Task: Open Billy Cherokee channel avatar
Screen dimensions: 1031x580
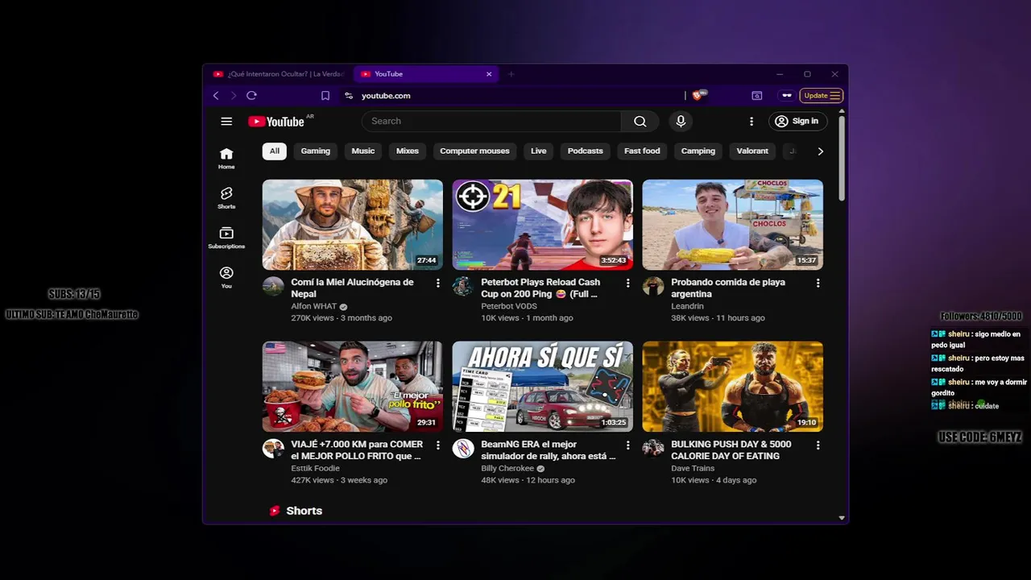Action: (463, 449)
